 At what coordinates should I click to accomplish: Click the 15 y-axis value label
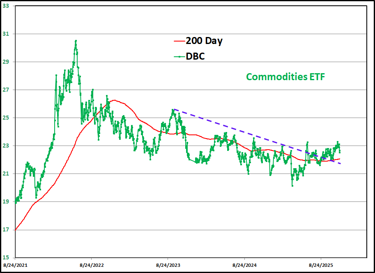(6, 258)
